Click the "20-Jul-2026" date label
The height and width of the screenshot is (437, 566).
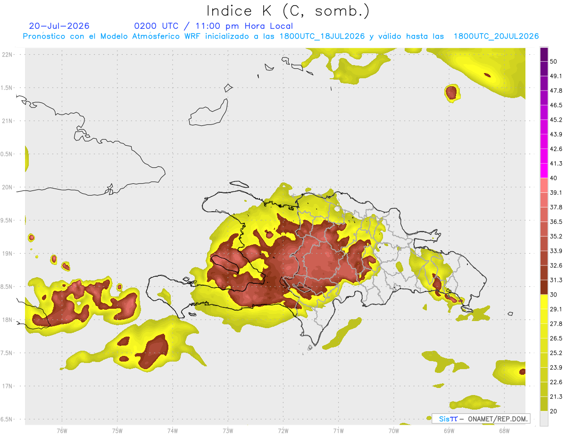click(x=59, y=26)
